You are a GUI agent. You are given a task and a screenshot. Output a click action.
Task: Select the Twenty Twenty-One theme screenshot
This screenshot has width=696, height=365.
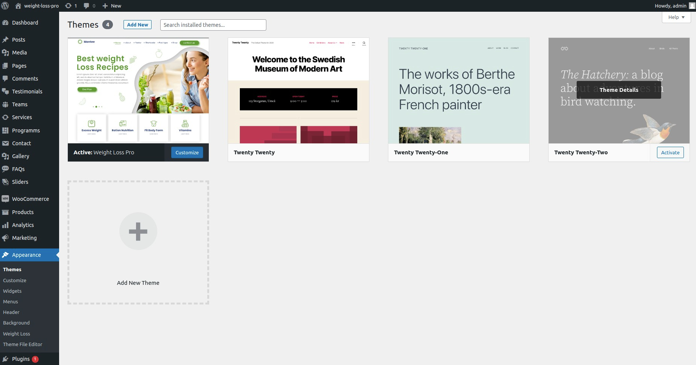coord(459,90)
